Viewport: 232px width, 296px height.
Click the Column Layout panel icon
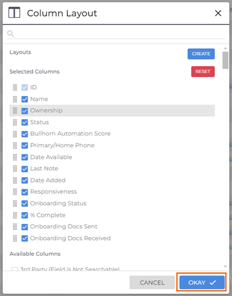point(14,12)
